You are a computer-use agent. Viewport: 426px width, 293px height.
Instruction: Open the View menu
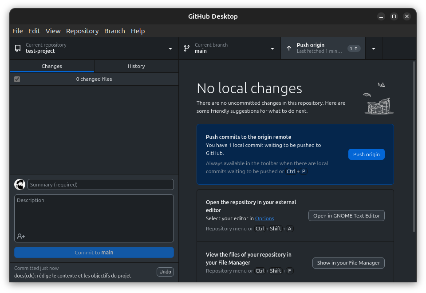(53, 31)
